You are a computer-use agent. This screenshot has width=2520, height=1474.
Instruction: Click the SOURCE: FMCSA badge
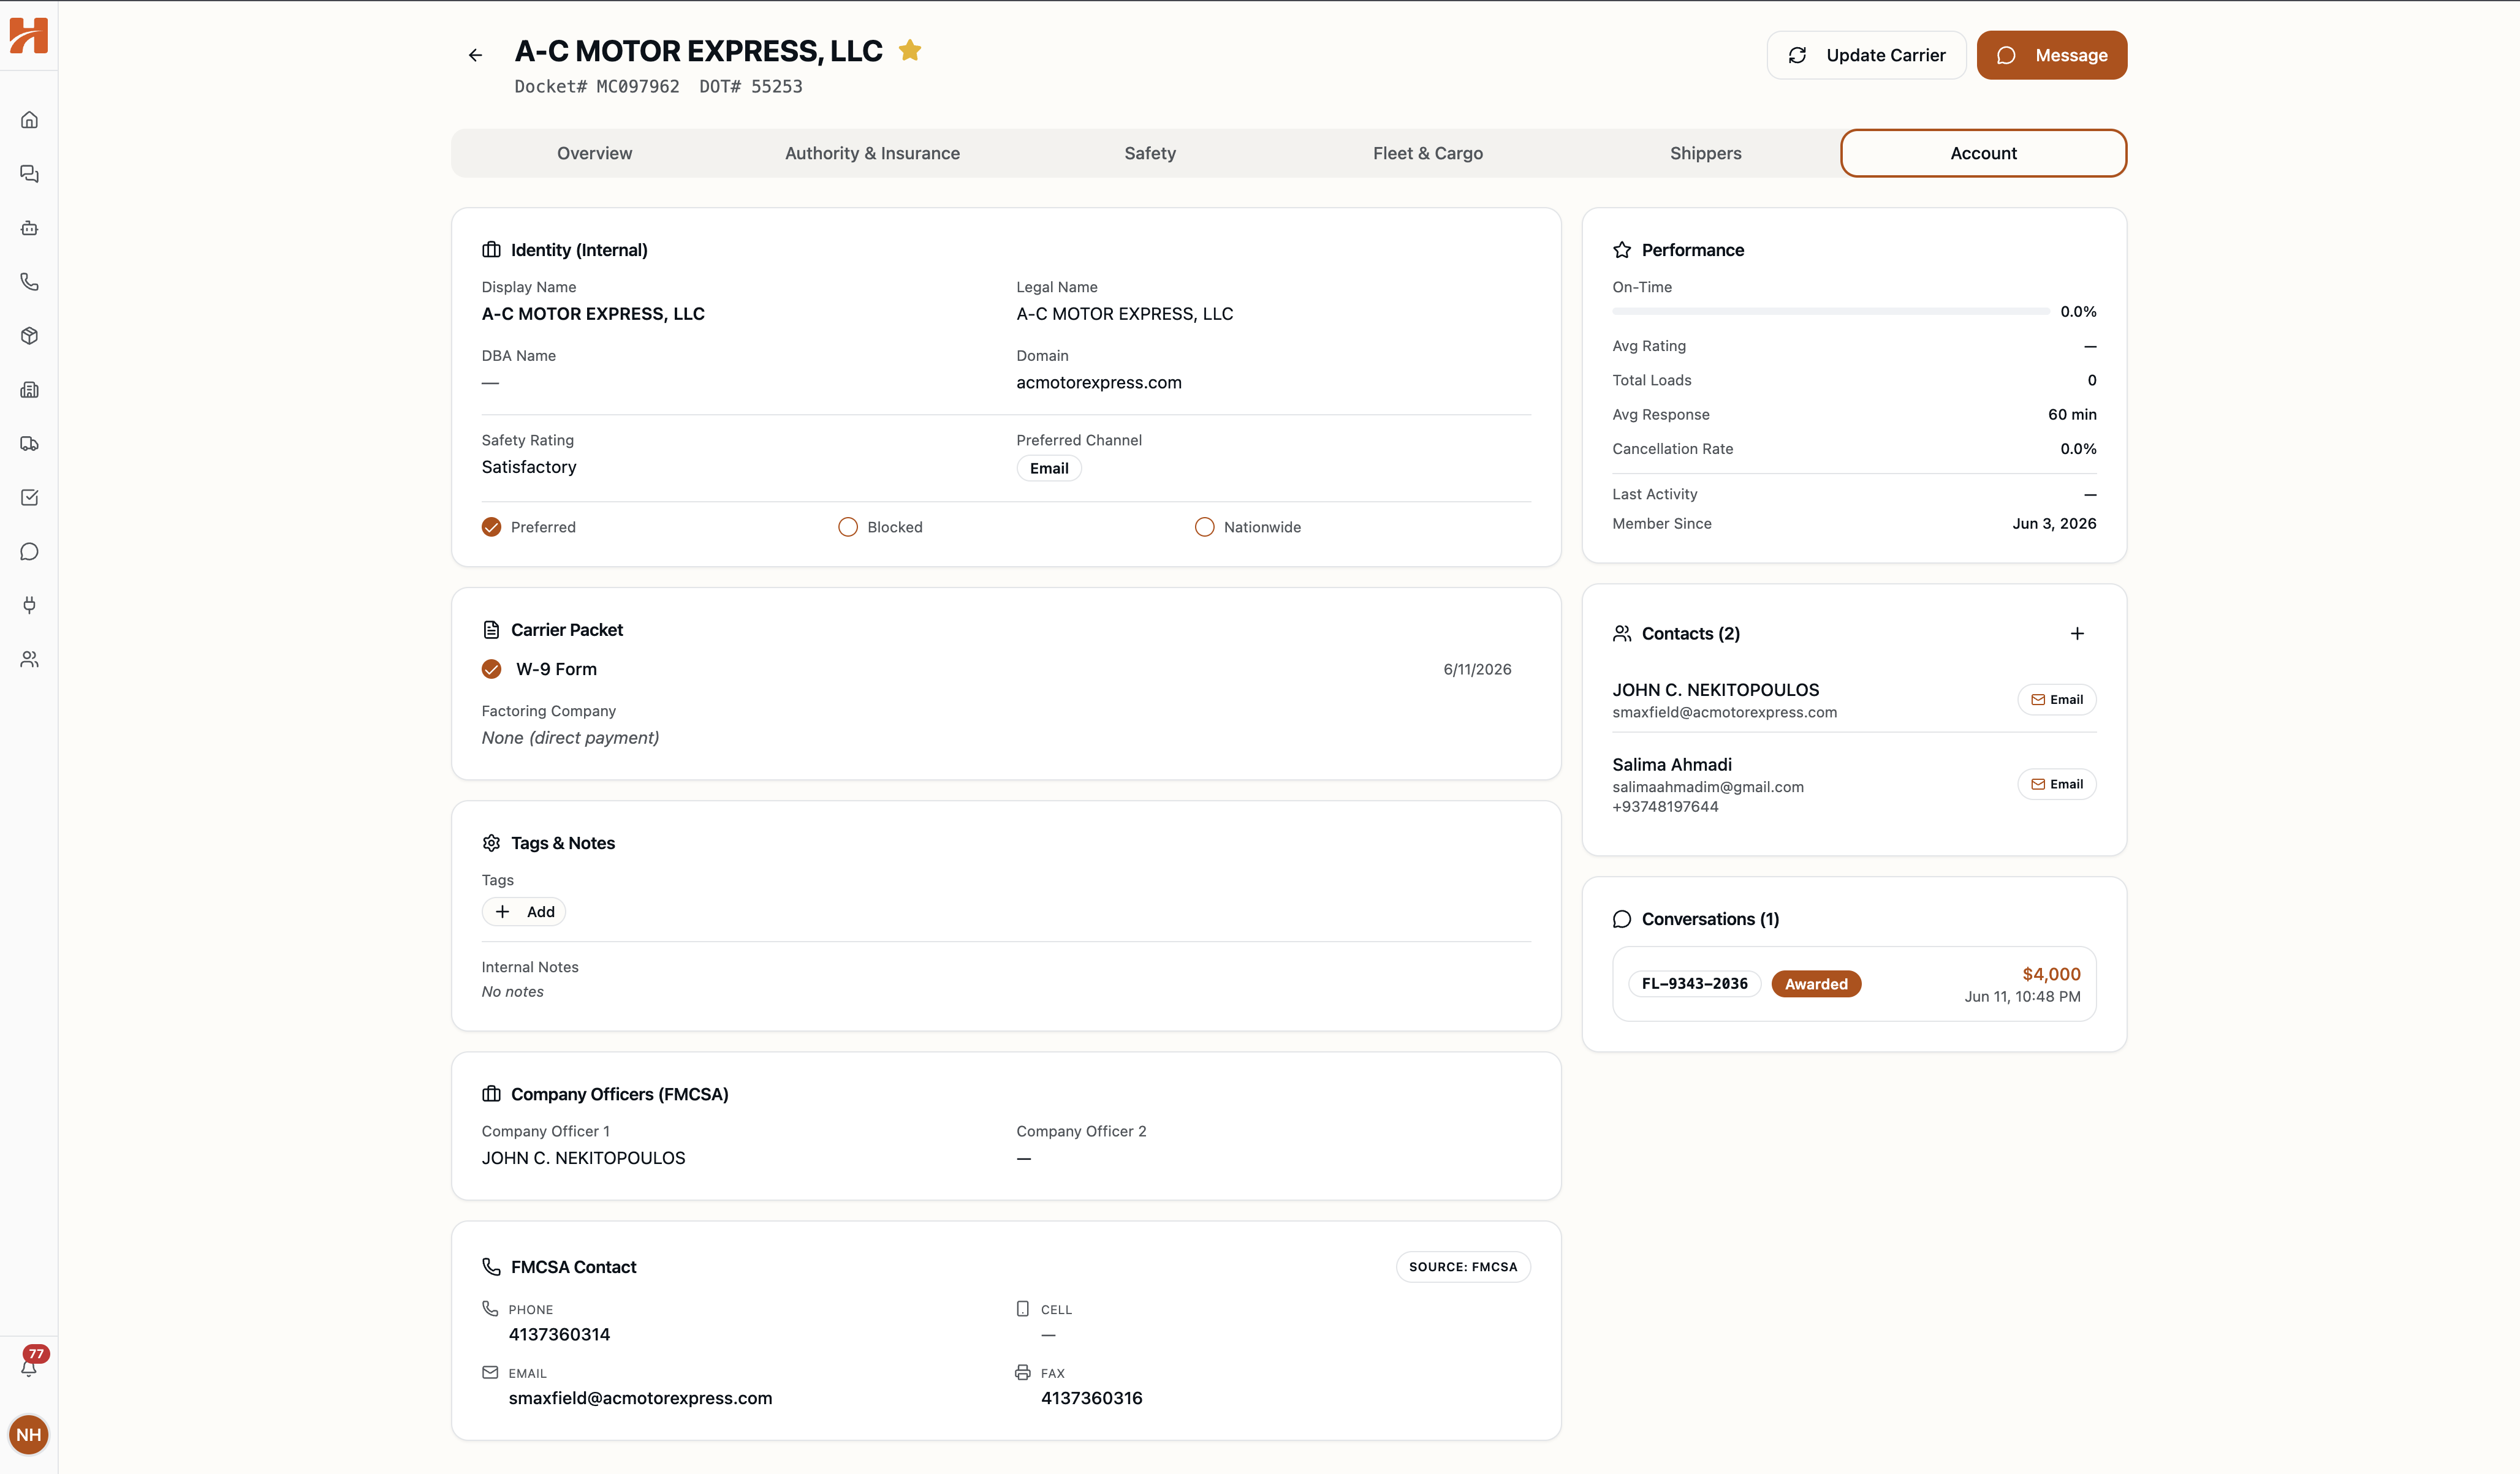tap(1463, 1267)
